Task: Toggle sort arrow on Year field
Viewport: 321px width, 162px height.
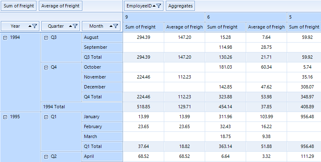Action: [30, 26]
